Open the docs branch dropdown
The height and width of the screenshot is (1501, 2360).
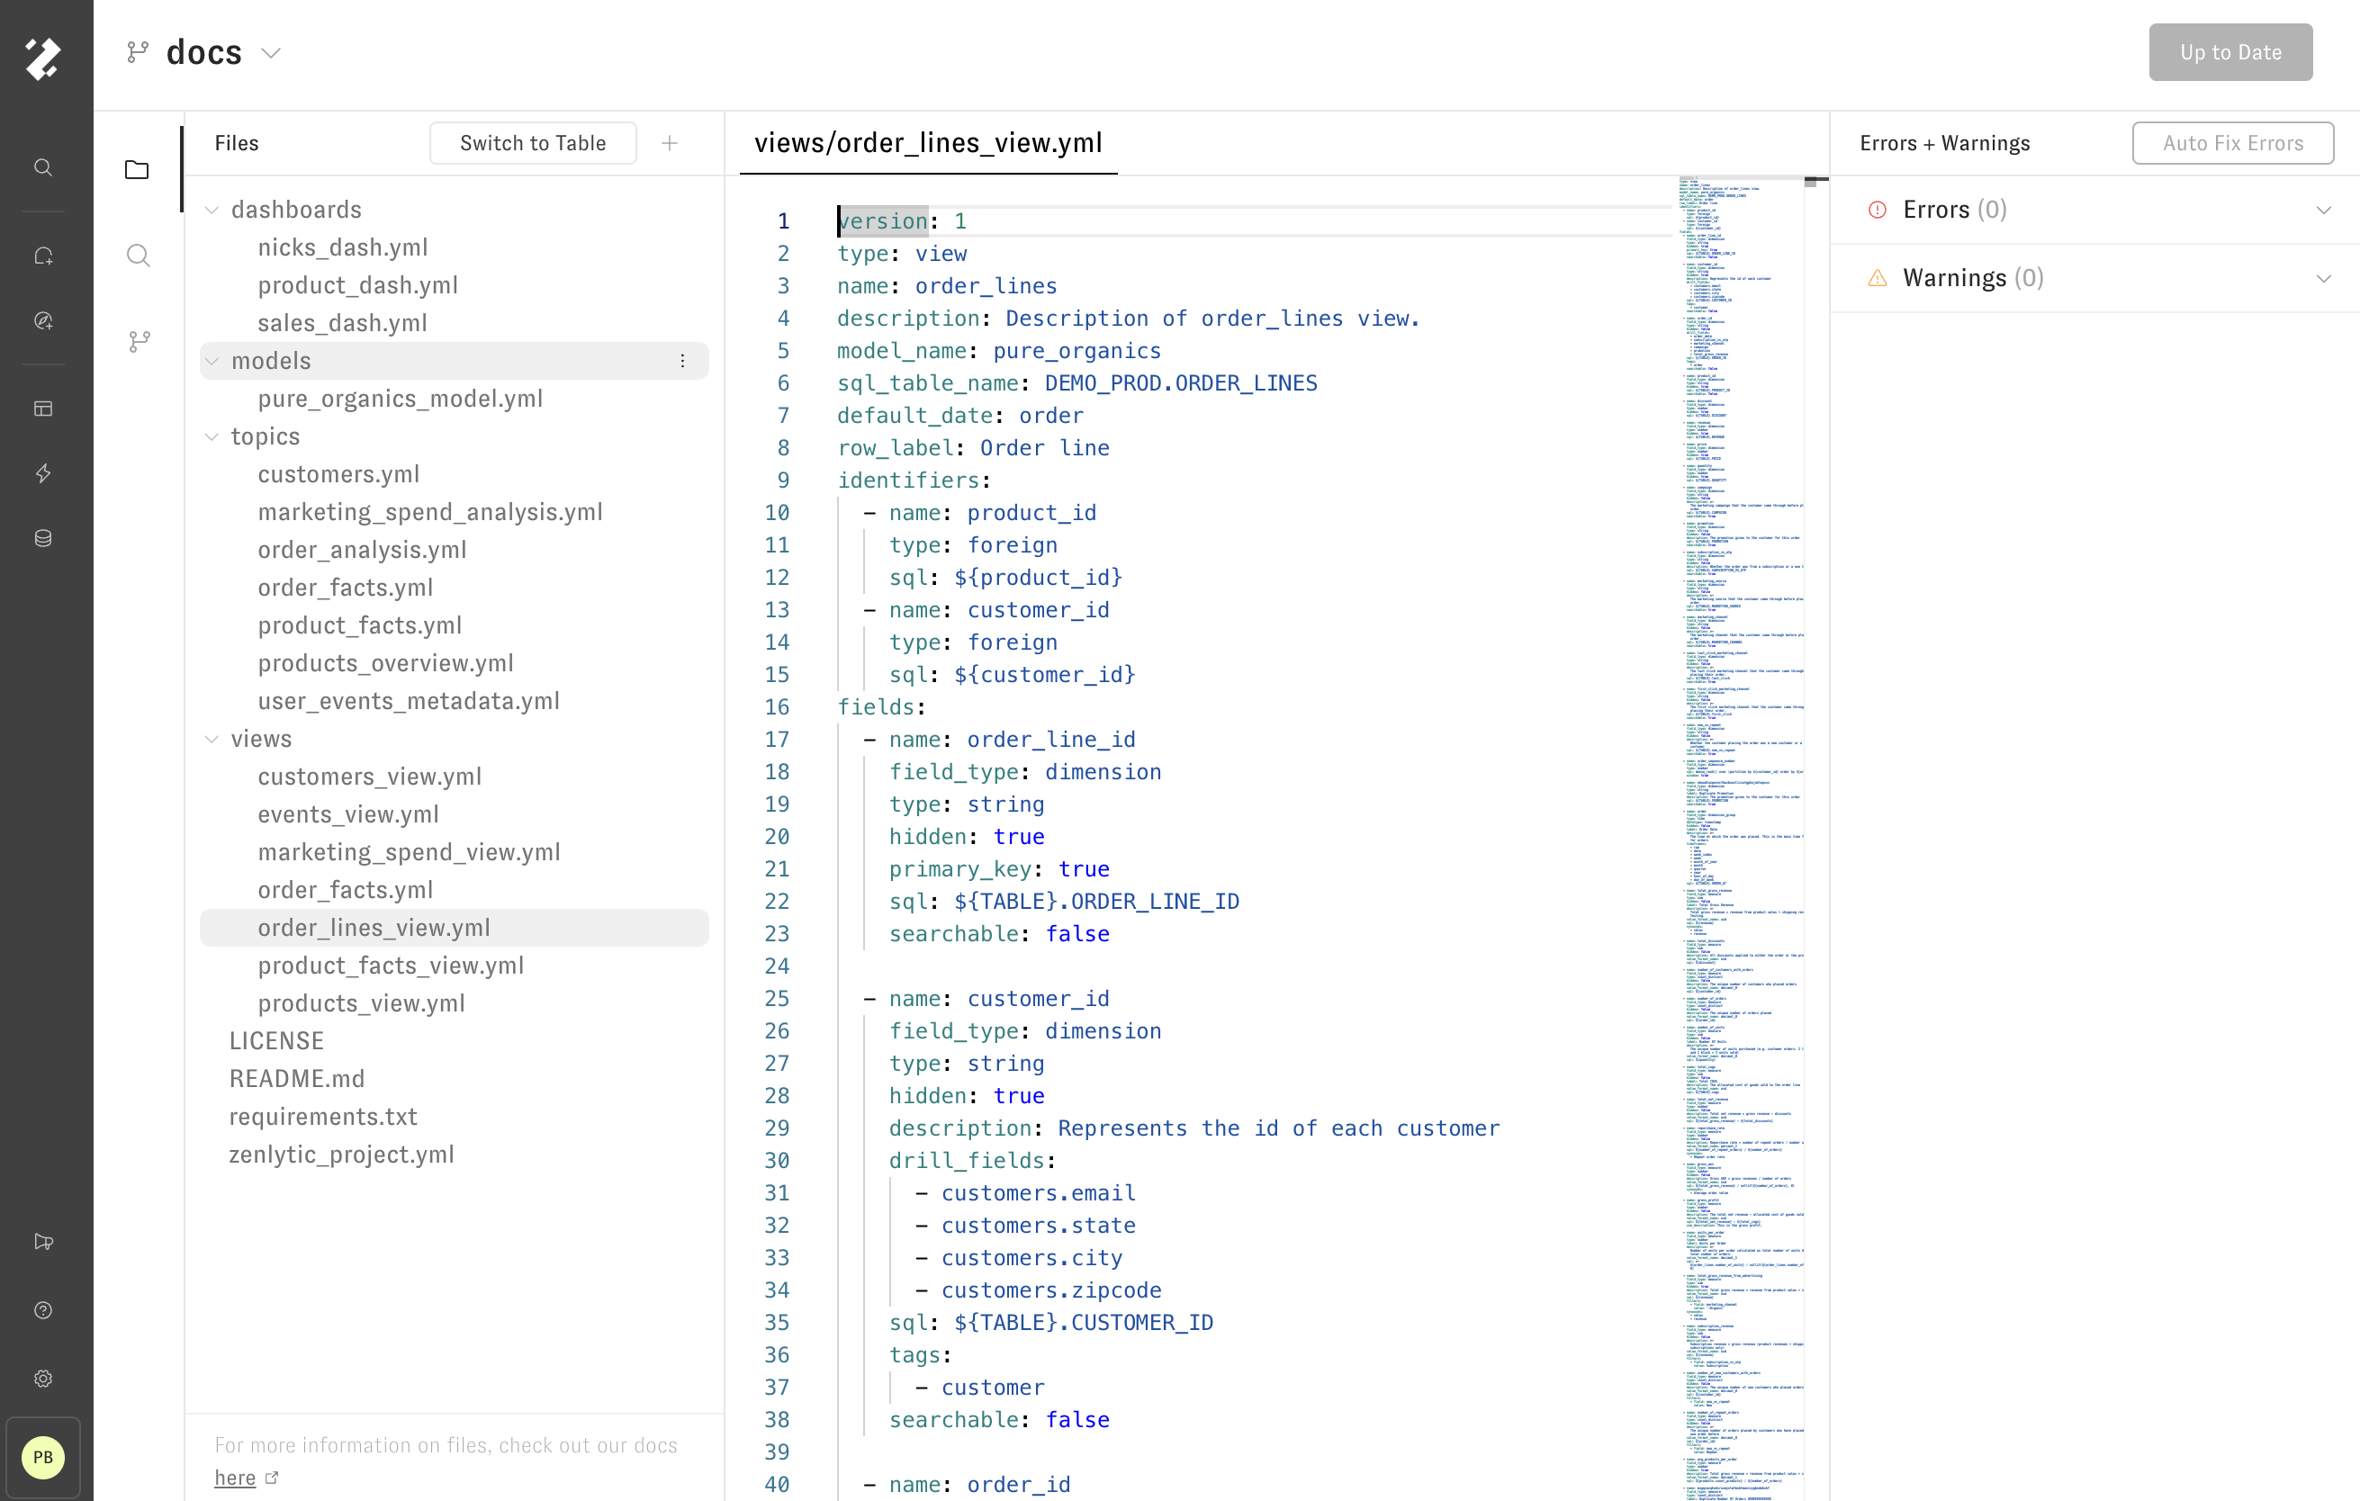(272, 53)
